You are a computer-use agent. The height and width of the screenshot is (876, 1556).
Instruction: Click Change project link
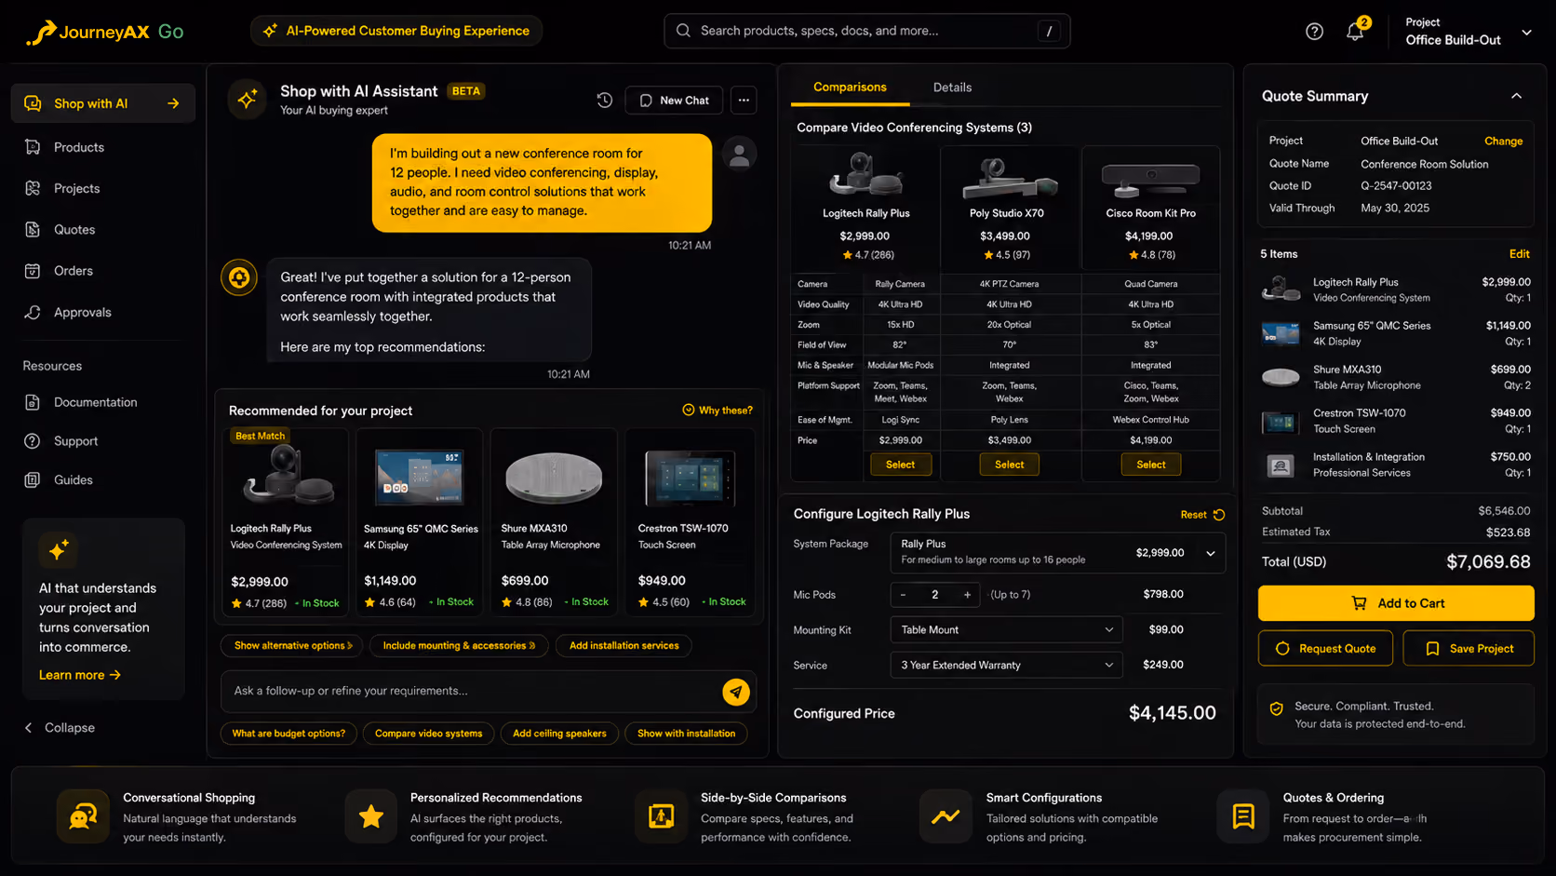pos(1504,142)
